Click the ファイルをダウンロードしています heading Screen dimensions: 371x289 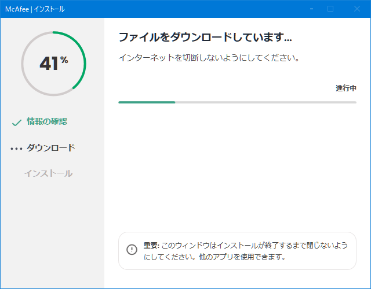pos(205,37)
